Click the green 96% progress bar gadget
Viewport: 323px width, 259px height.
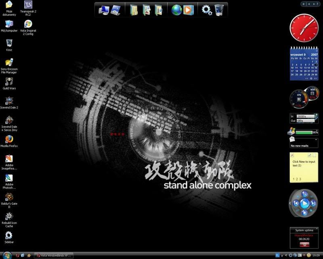click(x=304, y=132)
